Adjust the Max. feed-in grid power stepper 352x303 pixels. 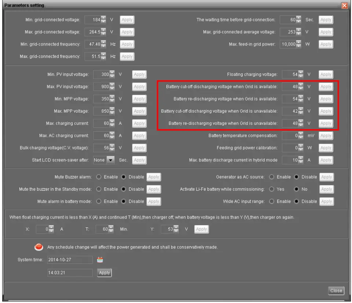(x=298, y=44)
